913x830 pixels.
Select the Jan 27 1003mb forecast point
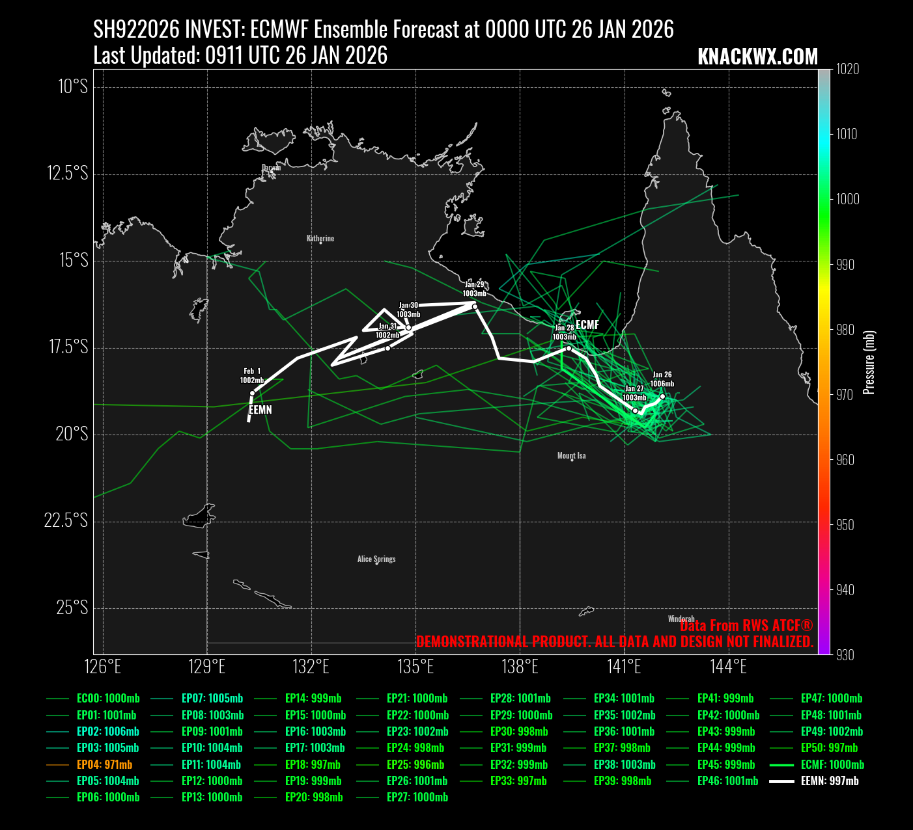click(x=635, y=410)
